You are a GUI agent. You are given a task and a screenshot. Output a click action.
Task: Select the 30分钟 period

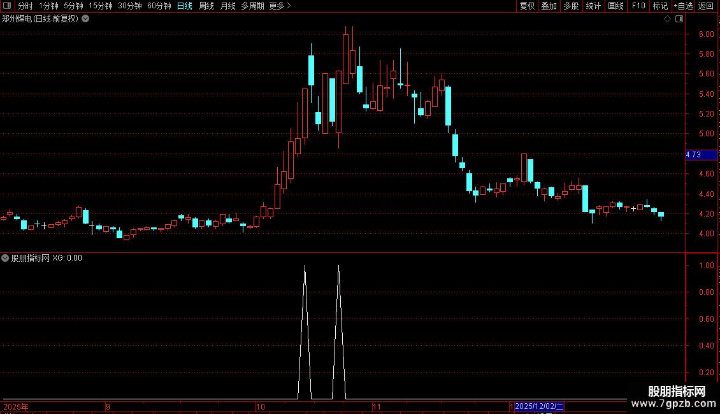click(x=130, y=6)
